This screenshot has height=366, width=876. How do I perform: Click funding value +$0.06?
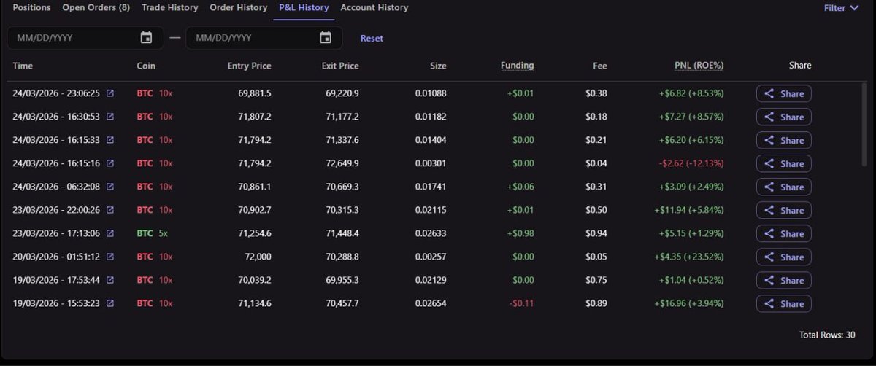tap(521, 187)
